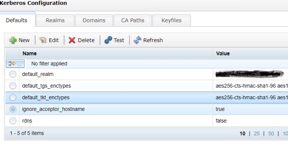Sort by the Name column header
Viewport: 288px width, 150px height.
[116, 53]
